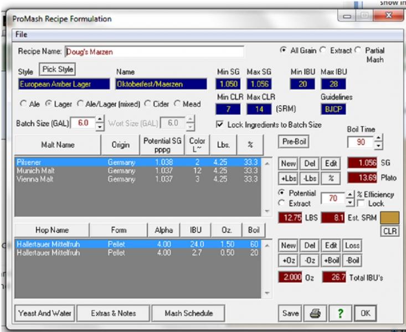Choose the Ale/Lager (mixed) radio button
The width and height of the screenshot is (406, 332).
pos(80,104)
